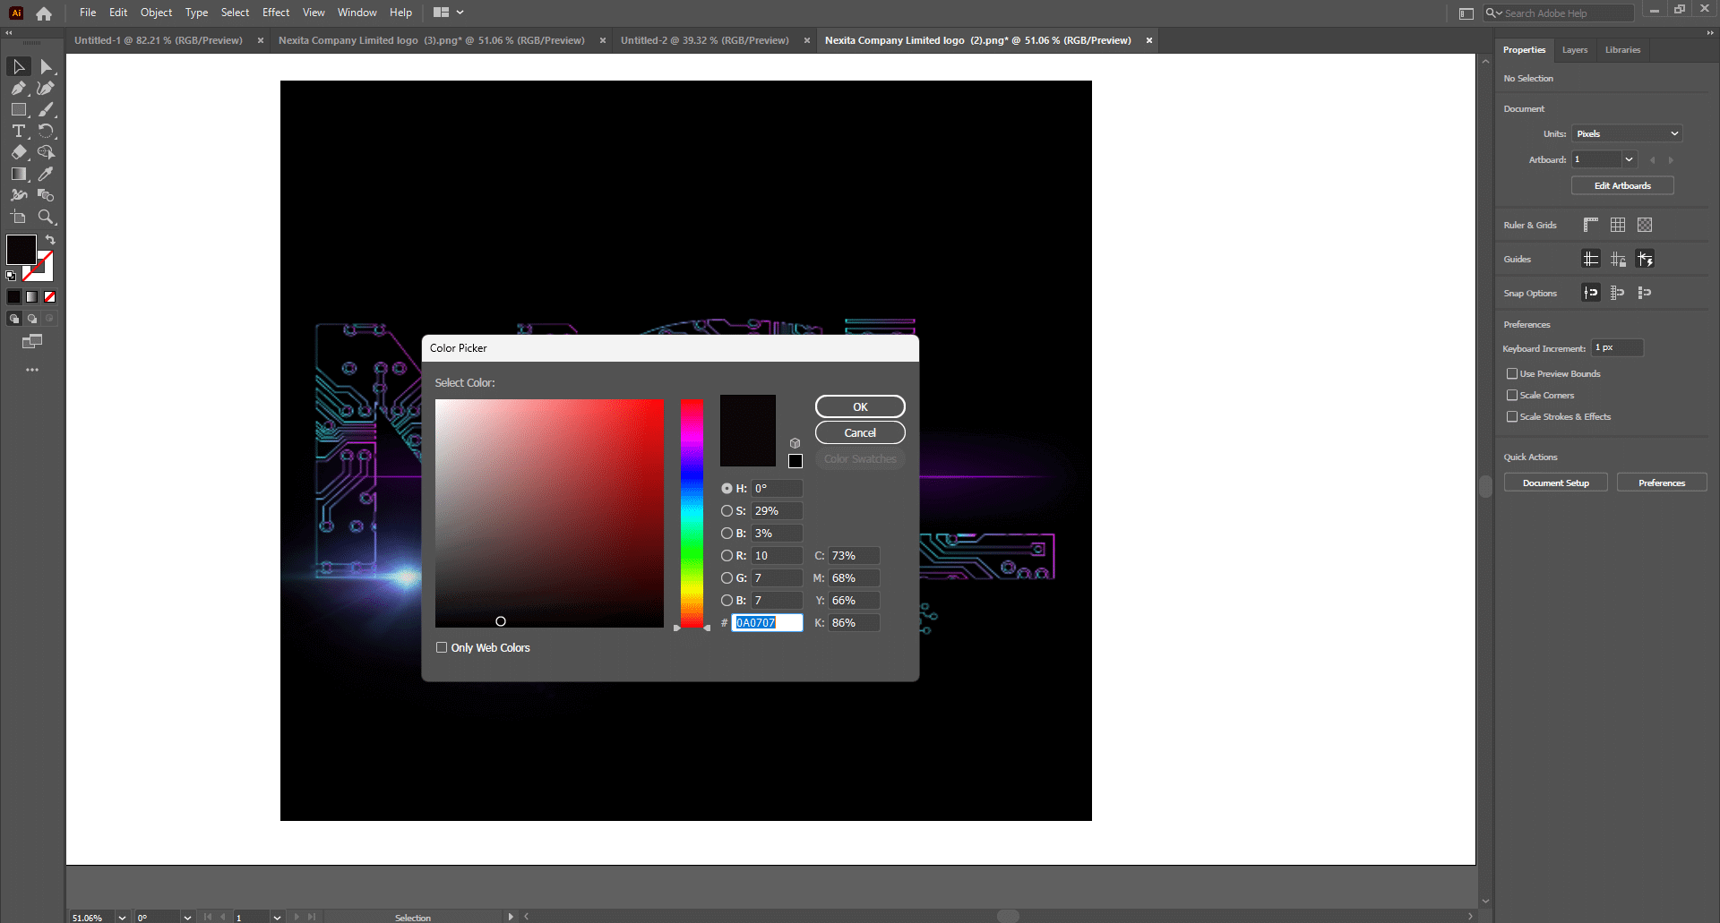The width and height of the screenshot is (1720, 923).
Task: Select the Type tool
Action: [x=19, y=131]
